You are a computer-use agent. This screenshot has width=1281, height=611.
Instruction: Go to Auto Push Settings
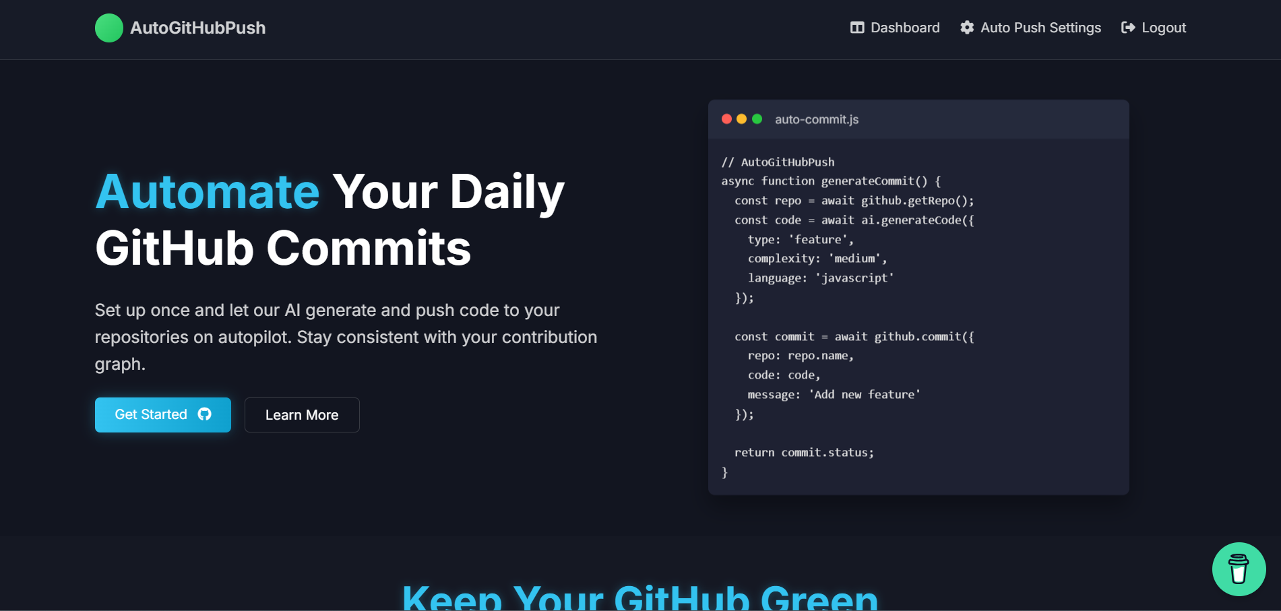tap(1040, 28)
